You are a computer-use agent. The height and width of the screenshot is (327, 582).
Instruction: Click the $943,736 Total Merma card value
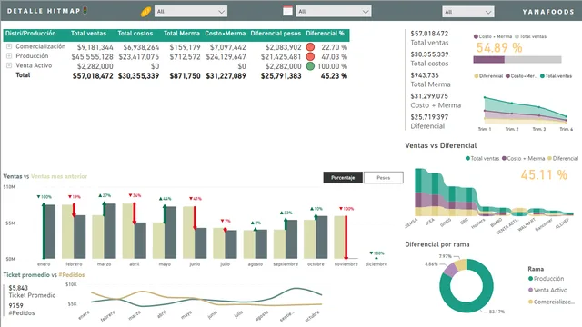[425, 74]
